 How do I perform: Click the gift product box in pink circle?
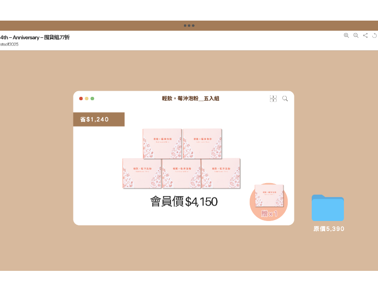point(269,195)
